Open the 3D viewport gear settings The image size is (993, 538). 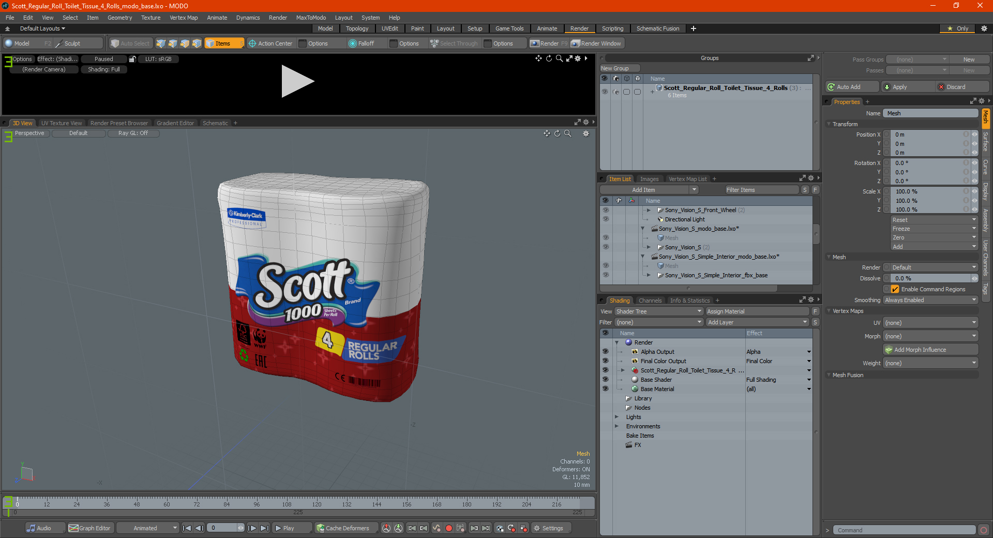pyautogui.click(x=586, y=133)
